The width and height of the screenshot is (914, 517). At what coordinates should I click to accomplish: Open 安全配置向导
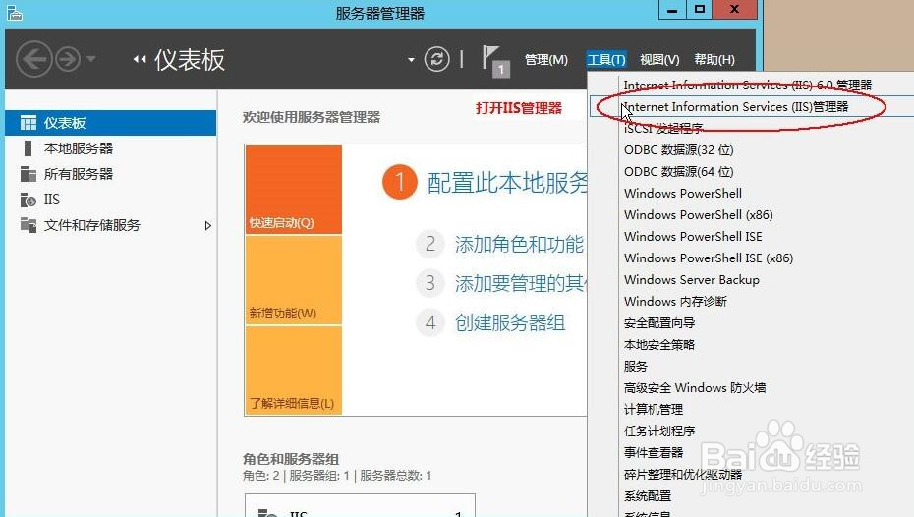click(x=659, y=323)
